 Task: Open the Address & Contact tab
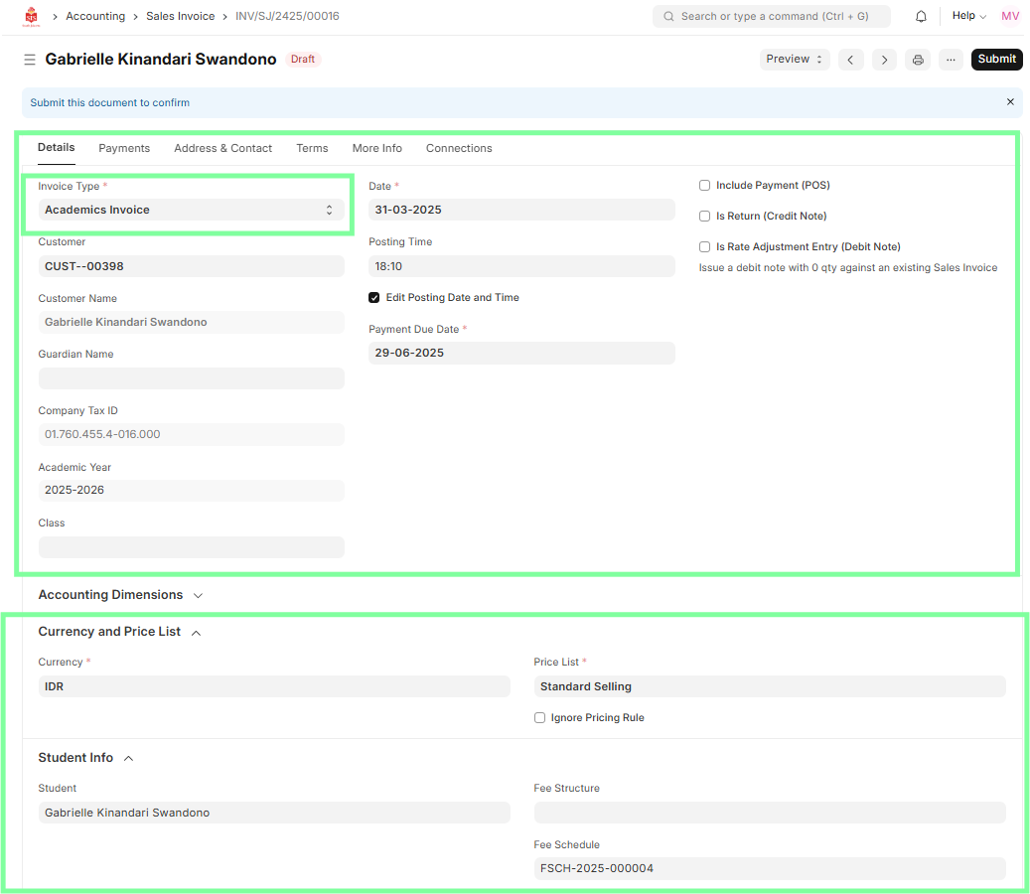[222, 148]
